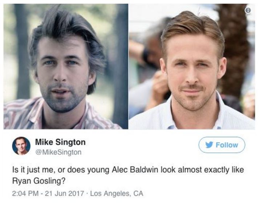Follow Mike Sington using the Follow button
This screenshot has width=259, height=209.
point(222,145)
